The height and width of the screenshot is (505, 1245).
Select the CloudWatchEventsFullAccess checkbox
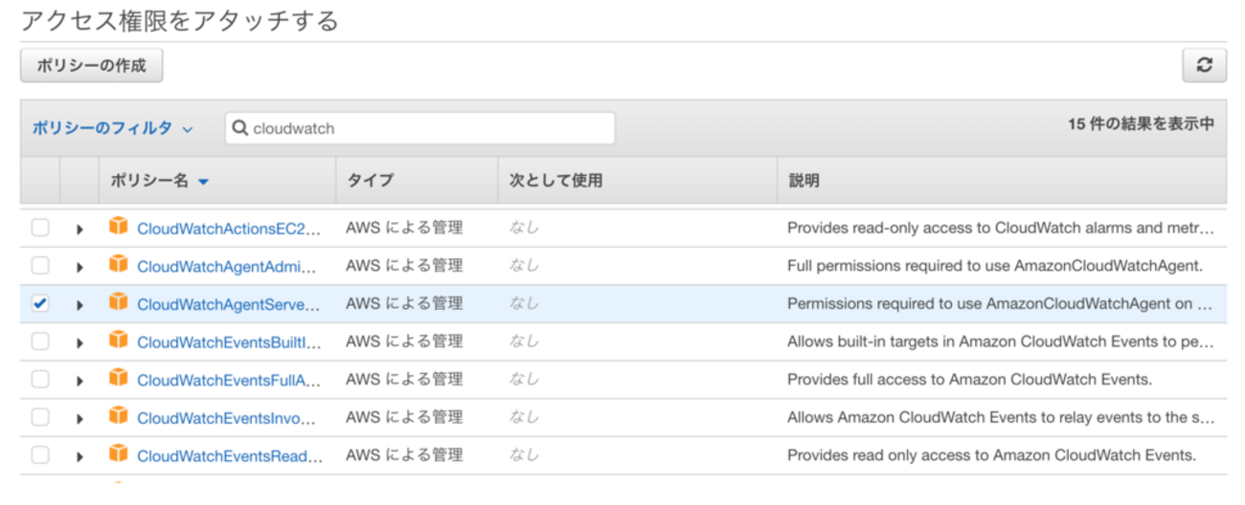(39, 380)
